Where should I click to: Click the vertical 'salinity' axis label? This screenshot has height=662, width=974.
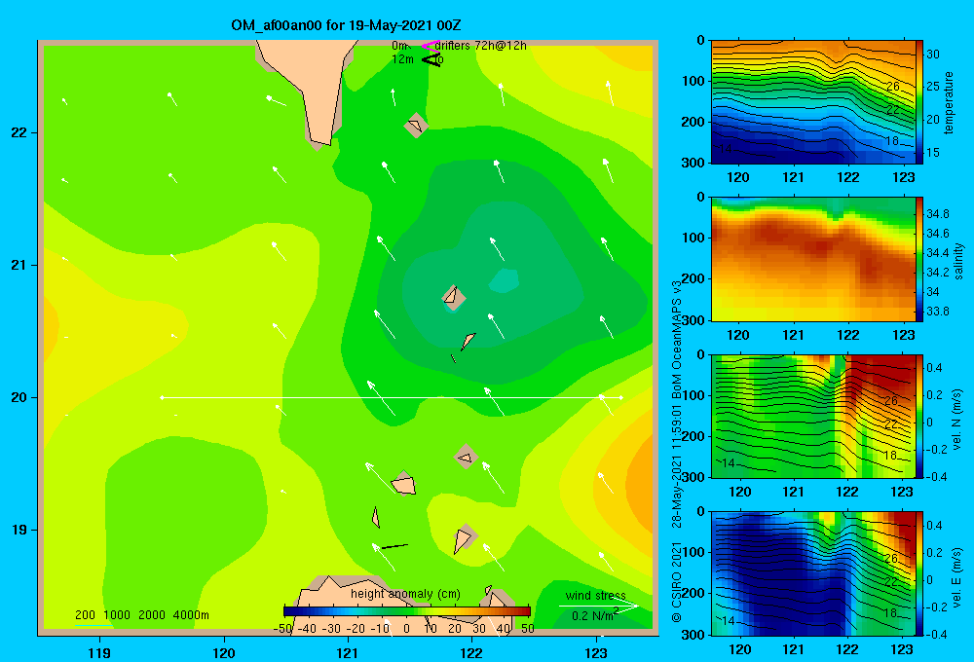click(958, 261)
